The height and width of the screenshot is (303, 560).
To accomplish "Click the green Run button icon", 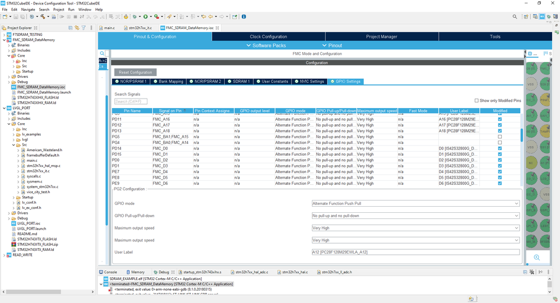I will (145, 16).
